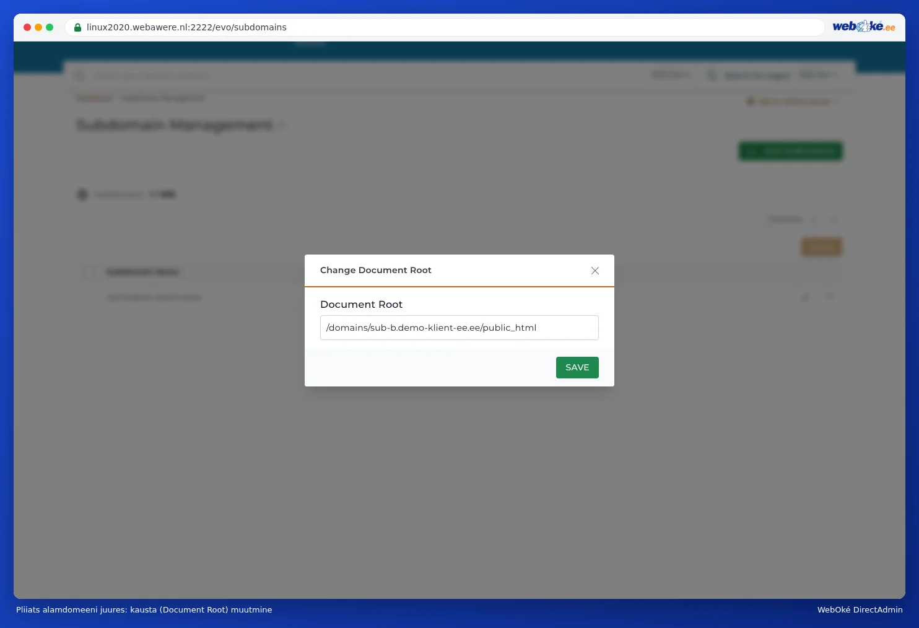Close the Change Document Root dialog
Image resolution: width=919 pixels, height=628 pixels.
coord(595,271)
